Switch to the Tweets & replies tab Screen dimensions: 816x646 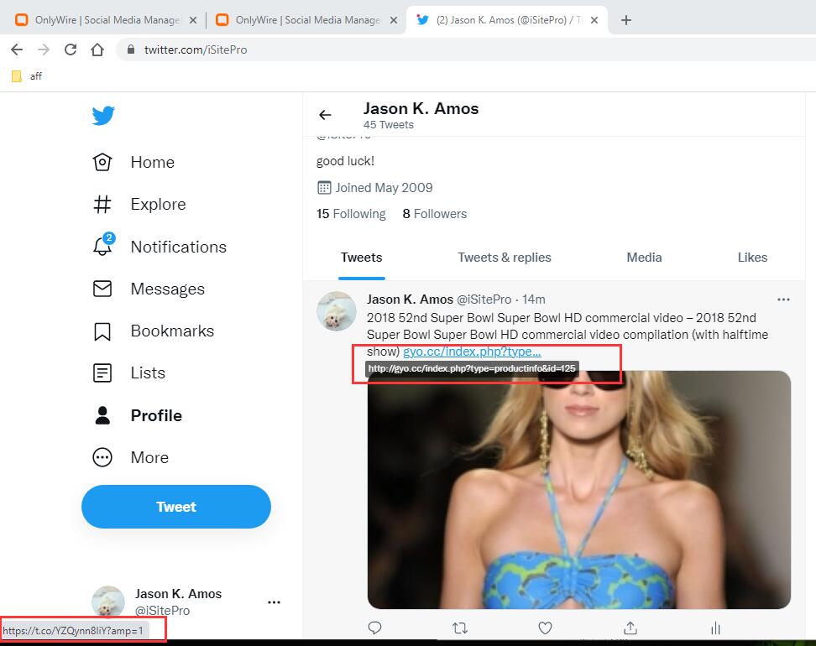coord(504,258)
